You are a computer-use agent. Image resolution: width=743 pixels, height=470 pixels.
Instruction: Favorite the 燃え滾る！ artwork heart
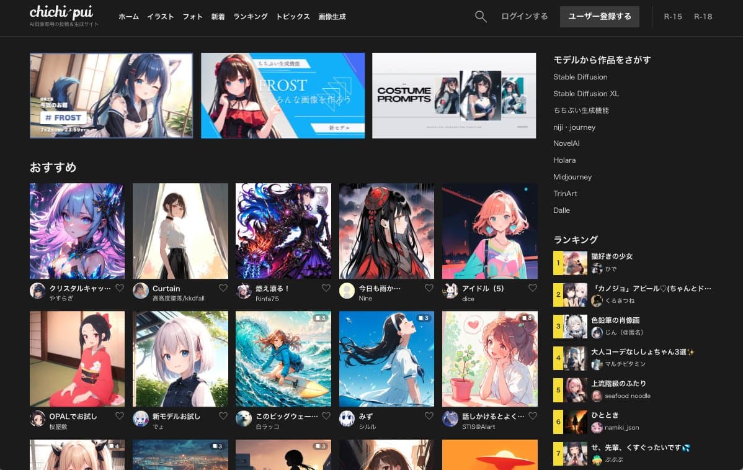326,288
